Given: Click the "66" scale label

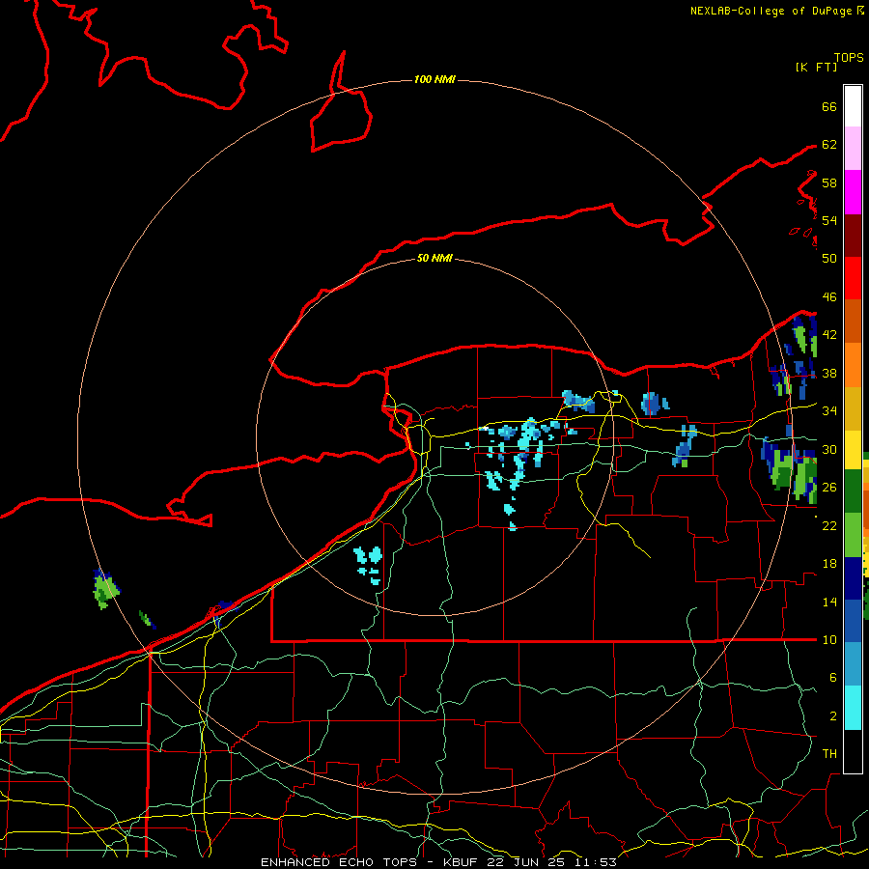Looking at the screenshot, I should point(829,107).
